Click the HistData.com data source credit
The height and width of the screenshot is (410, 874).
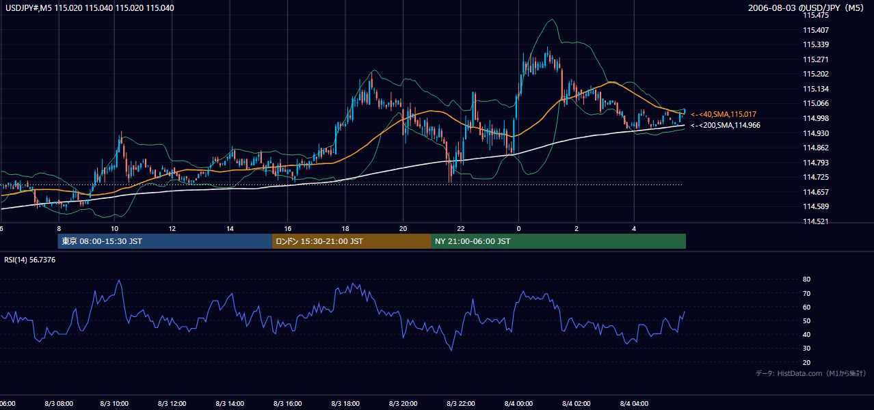point(811,374)
